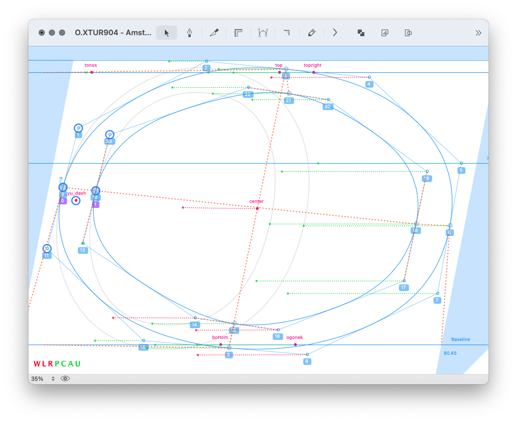517x422 pixels.
Task: Select the arrow pointer tool
Action: (166, 33)
